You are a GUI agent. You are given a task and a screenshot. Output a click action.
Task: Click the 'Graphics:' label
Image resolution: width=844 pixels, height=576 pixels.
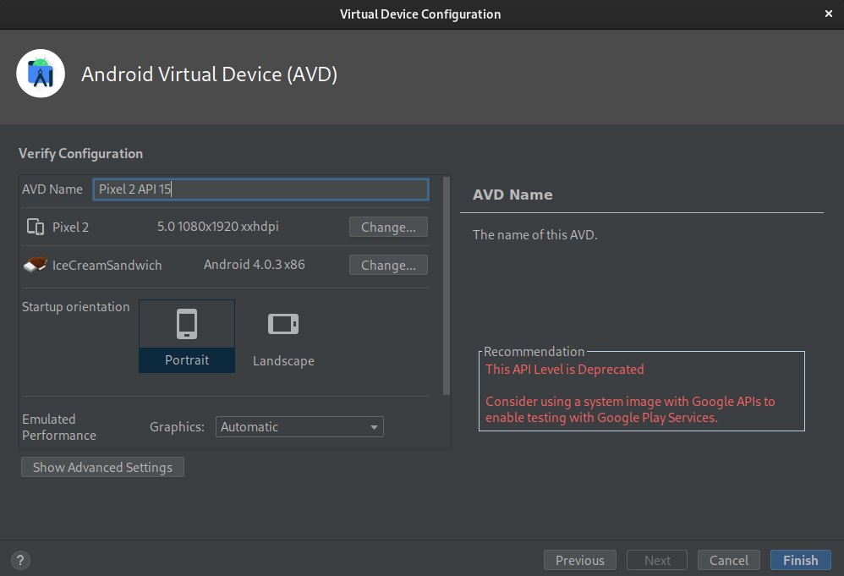tap(177, 427)
